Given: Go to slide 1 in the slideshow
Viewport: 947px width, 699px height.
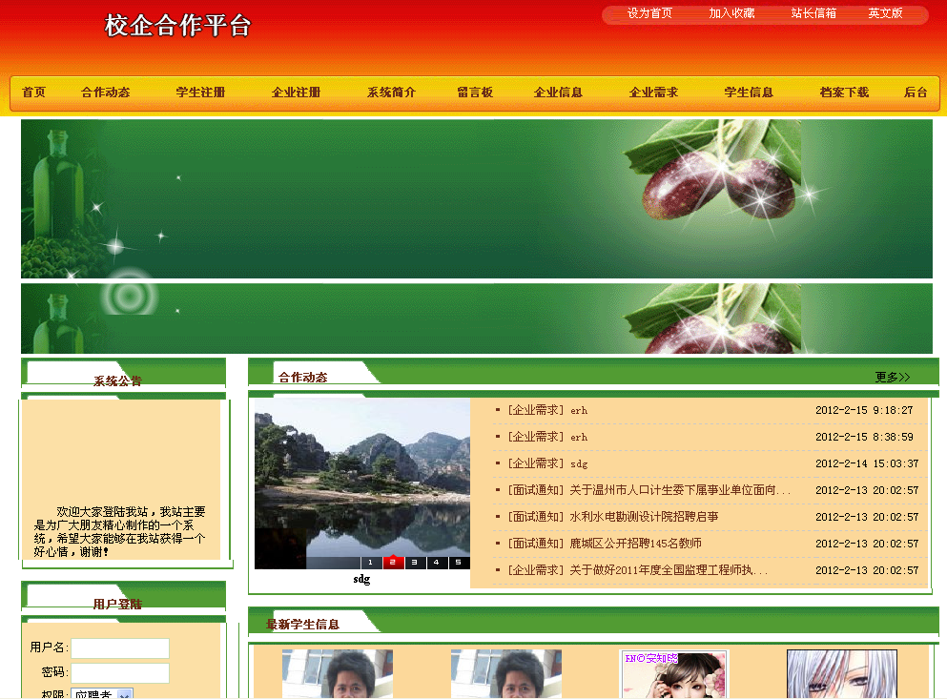Looking at the screenshot, I should tap(371, 563).
